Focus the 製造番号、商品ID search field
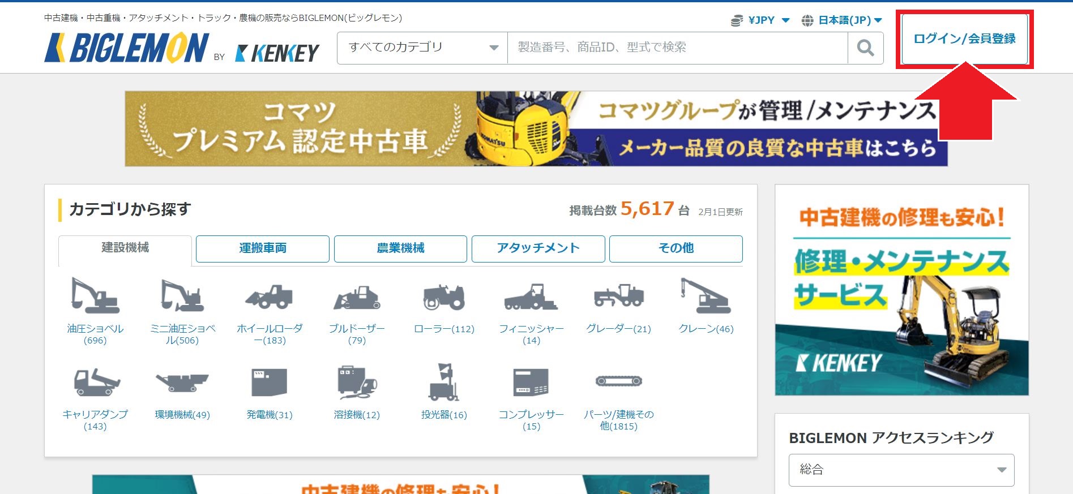1073x494 pixels. [x=677, y=48]
